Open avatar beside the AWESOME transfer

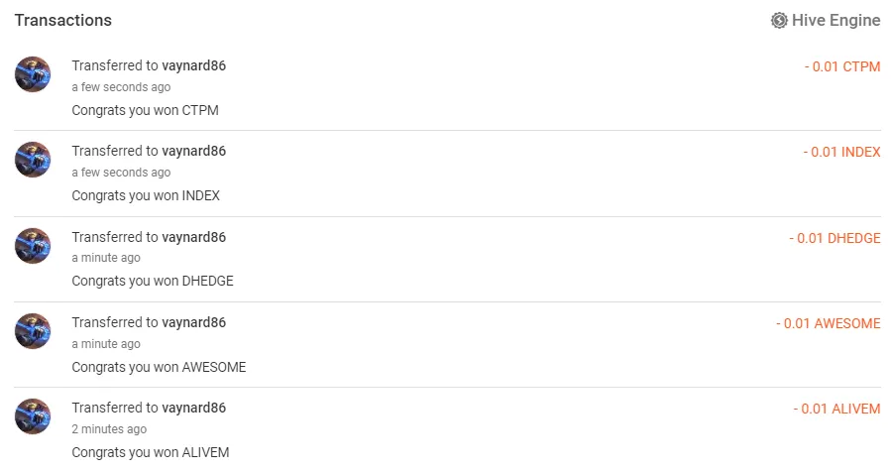coord(33,330)
